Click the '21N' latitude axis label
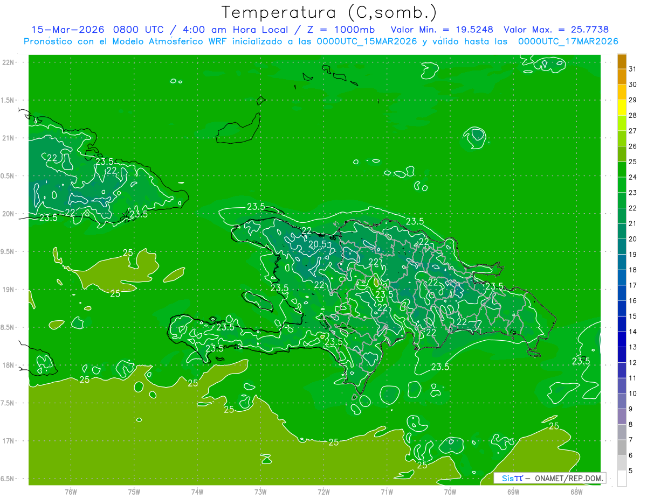 pyautogui.click(x=8, y=138)
